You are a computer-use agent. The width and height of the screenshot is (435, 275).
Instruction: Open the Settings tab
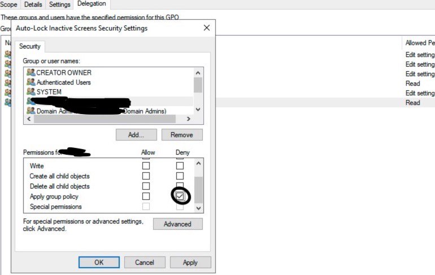pyautogui.click(x=60, y=5)
